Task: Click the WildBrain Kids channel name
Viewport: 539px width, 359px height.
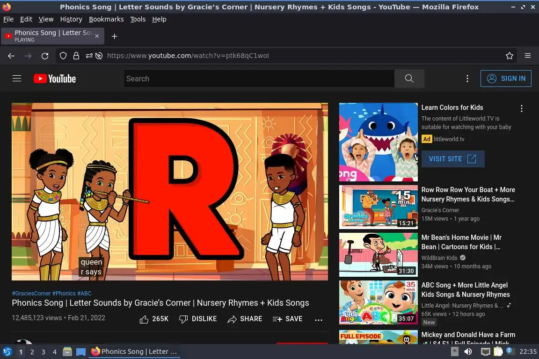Action: pyautogui.click(x=439, y=258)
